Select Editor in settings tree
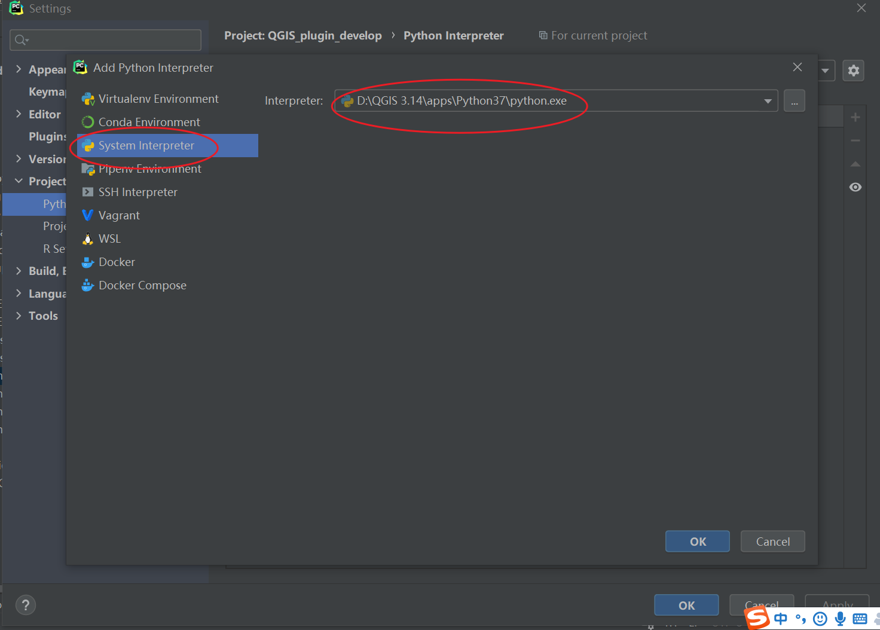This screenshot has height=630, width=880. 45,114
